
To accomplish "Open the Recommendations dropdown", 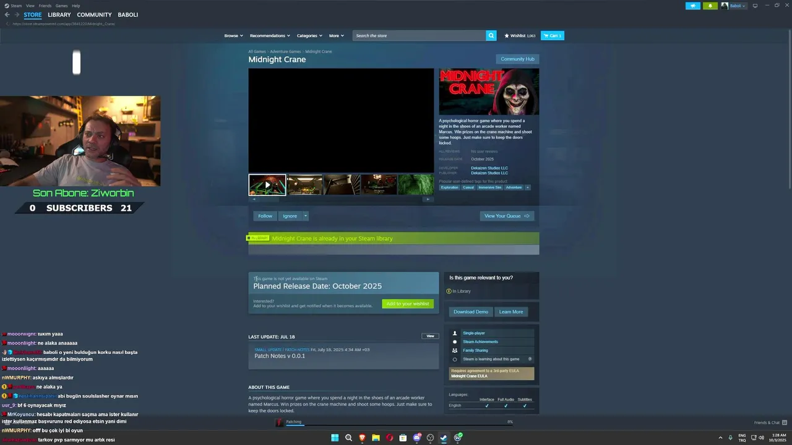I will tap(270, 36).
